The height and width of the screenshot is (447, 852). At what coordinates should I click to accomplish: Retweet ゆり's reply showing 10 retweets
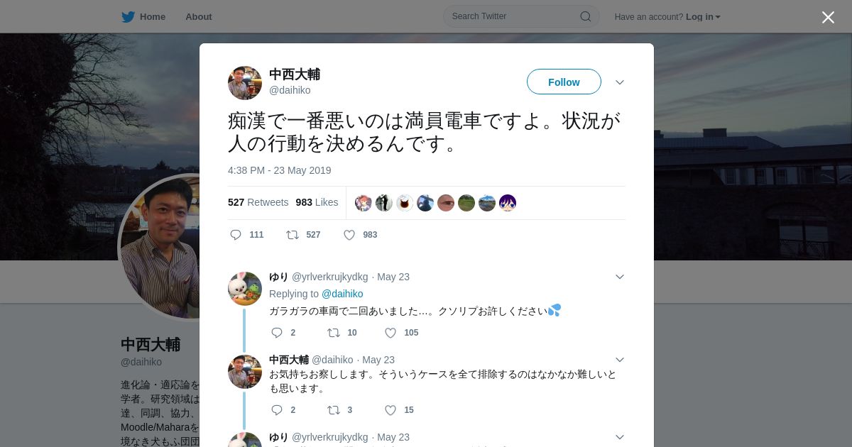coord(334,333)
